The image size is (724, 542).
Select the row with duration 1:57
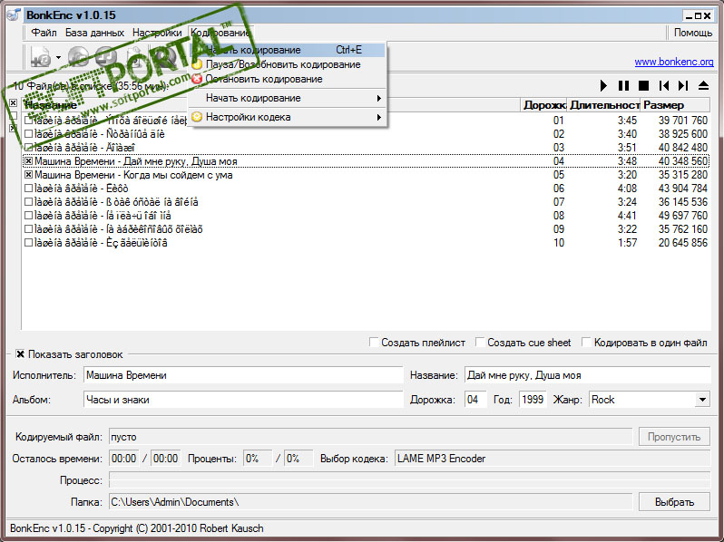(x=366, y=243)
